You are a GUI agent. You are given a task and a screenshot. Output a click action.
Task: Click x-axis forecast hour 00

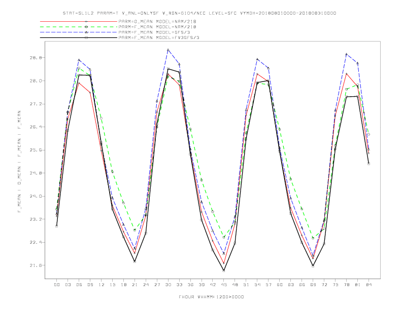tap(57, 285)
